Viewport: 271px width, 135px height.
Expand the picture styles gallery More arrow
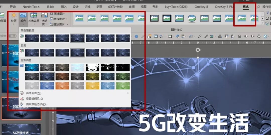tap(263, 23)
